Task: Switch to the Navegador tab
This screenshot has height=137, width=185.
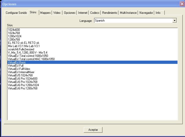Action: click(x=146, y=13)
